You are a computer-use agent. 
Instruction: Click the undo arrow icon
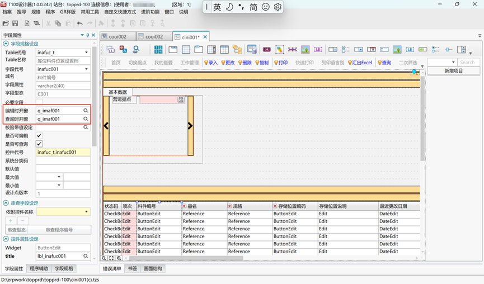tap(79, 23)
